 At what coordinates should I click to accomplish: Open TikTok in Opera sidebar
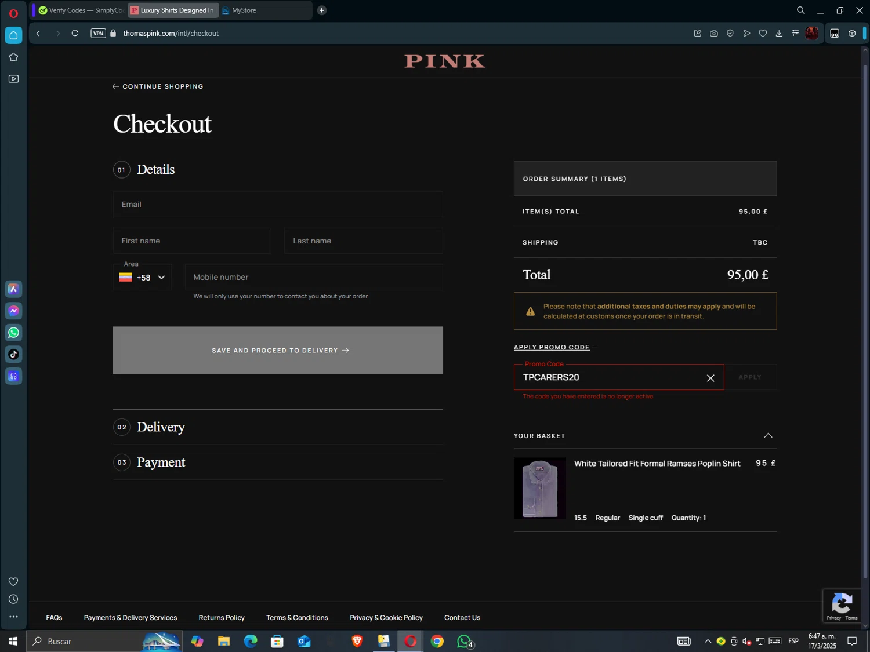(13, 355)
